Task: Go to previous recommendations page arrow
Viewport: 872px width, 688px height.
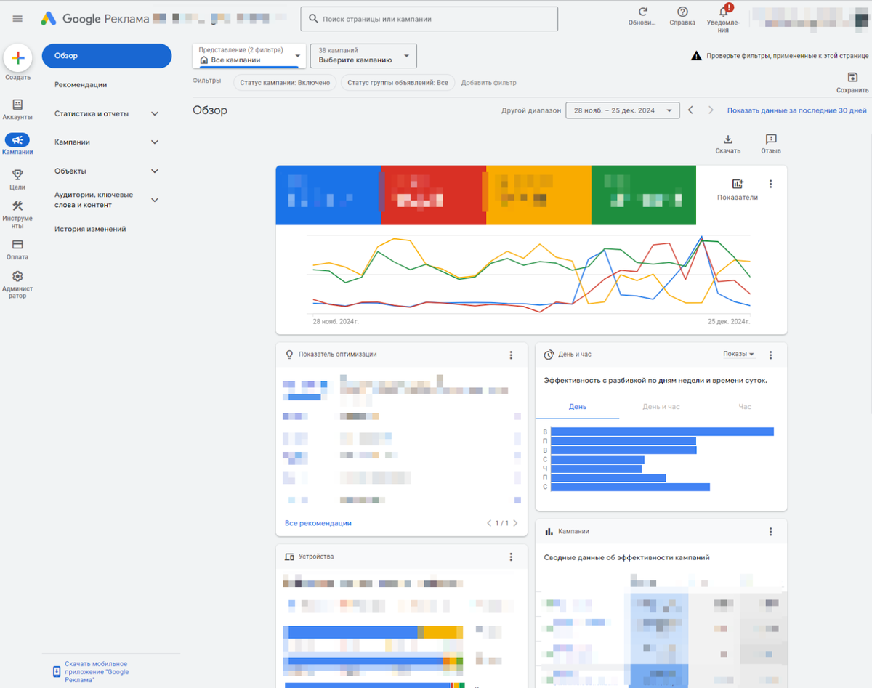Action: (489, 523)
